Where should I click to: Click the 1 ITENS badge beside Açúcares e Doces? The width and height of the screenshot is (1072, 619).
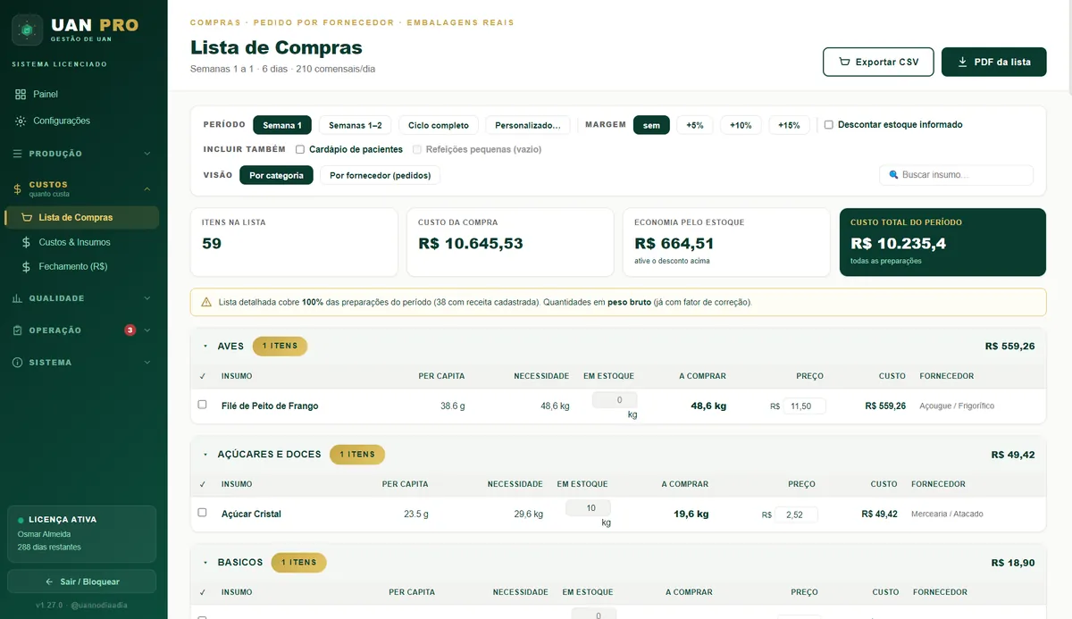[357, 454]
